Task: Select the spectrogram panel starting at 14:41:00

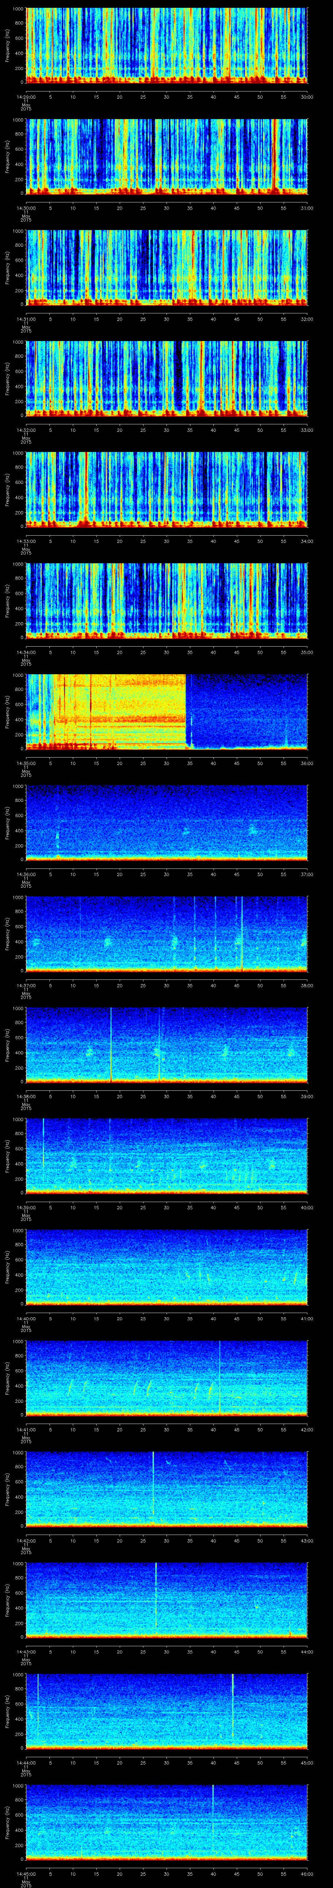Action: (x=167, y=1378)
